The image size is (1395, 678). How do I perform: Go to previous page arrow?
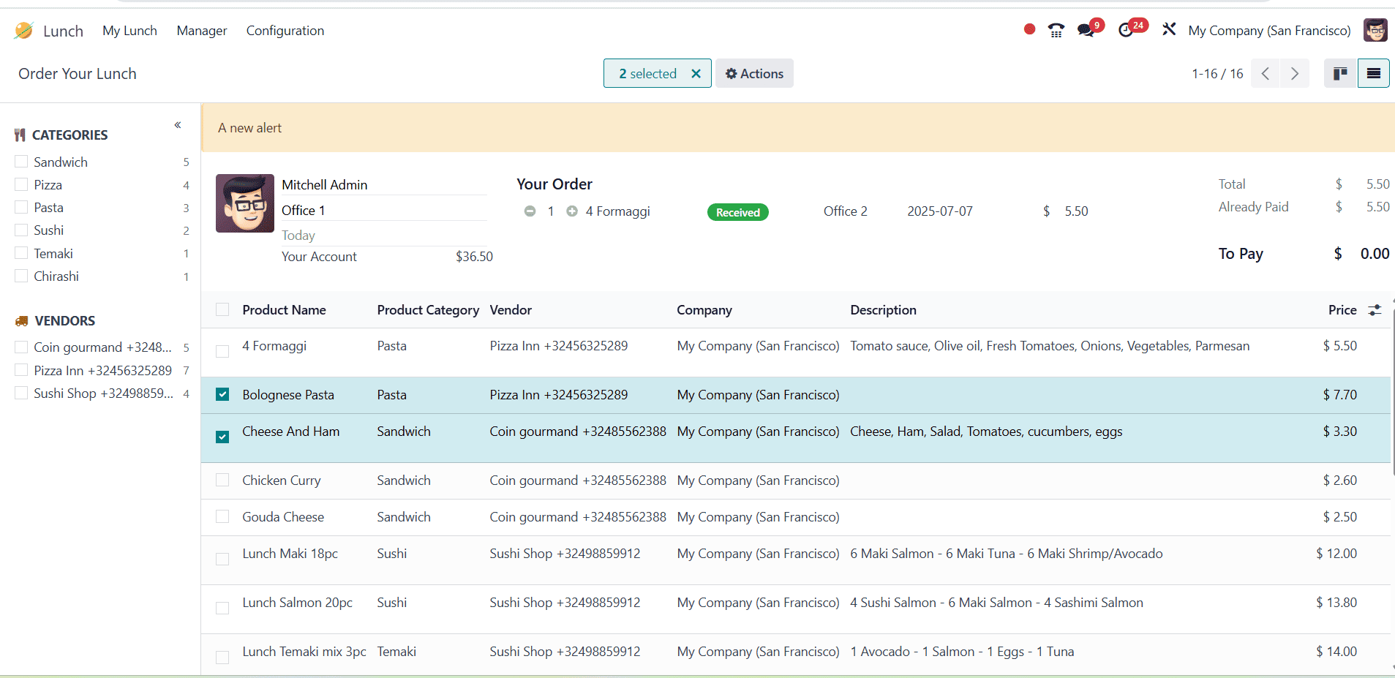[x=1265, y=73]
